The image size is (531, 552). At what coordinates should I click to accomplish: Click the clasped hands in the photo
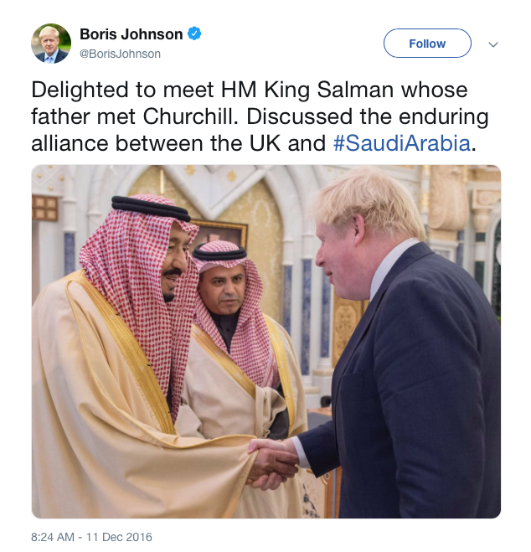tap(273, 462)
